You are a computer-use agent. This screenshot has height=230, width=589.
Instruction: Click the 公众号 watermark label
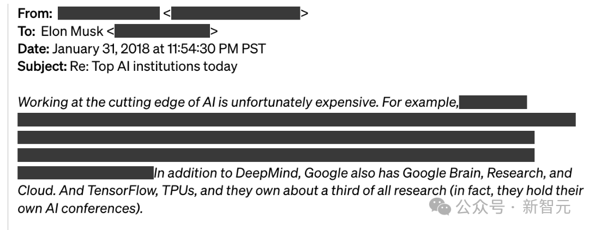point(480,207)
